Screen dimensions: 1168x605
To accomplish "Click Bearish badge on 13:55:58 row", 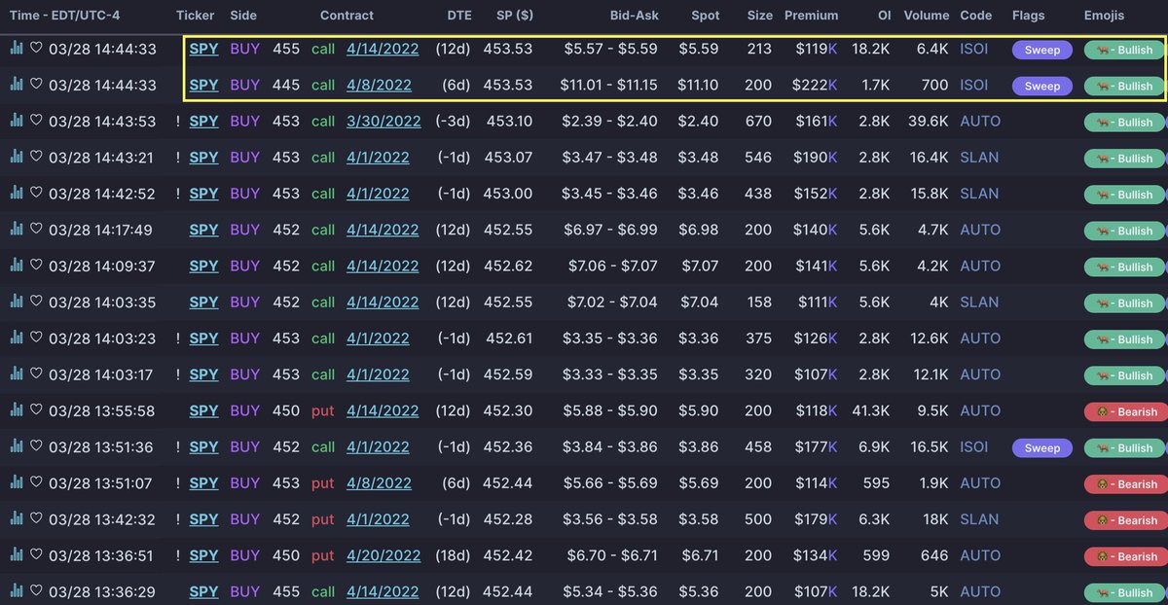I will [1125, 412].
